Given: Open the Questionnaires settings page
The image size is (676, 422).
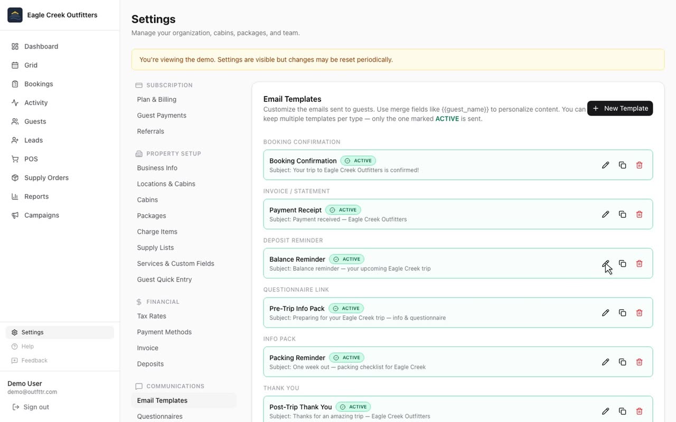Looking at the screenshot, I should (184, 416).
